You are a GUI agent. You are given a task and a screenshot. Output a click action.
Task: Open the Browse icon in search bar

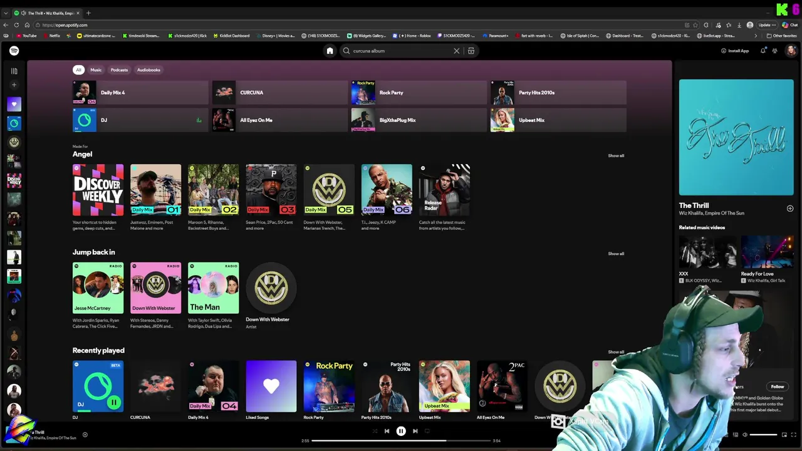(471, 51)
